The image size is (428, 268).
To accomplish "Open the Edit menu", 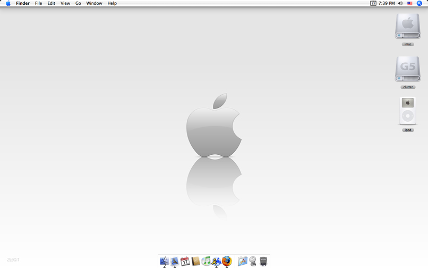I will pos(52,3).
